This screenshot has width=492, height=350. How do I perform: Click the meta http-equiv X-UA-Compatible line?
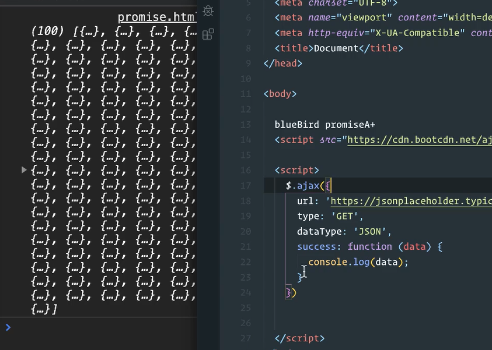[x=383, y=33]
